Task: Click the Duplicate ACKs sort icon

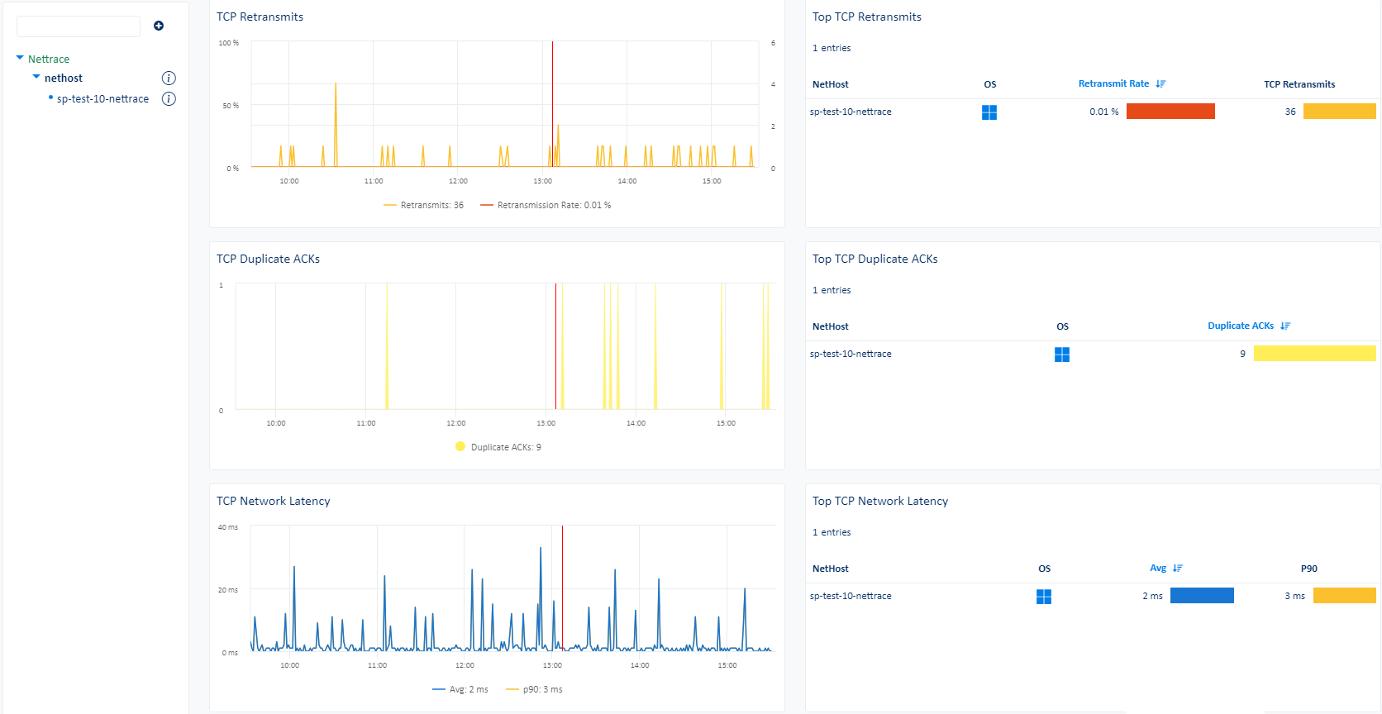Action: coord(1285,326)
